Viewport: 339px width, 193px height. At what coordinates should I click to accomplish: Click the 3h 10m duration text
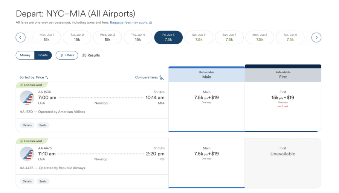(x=159, y=148)
